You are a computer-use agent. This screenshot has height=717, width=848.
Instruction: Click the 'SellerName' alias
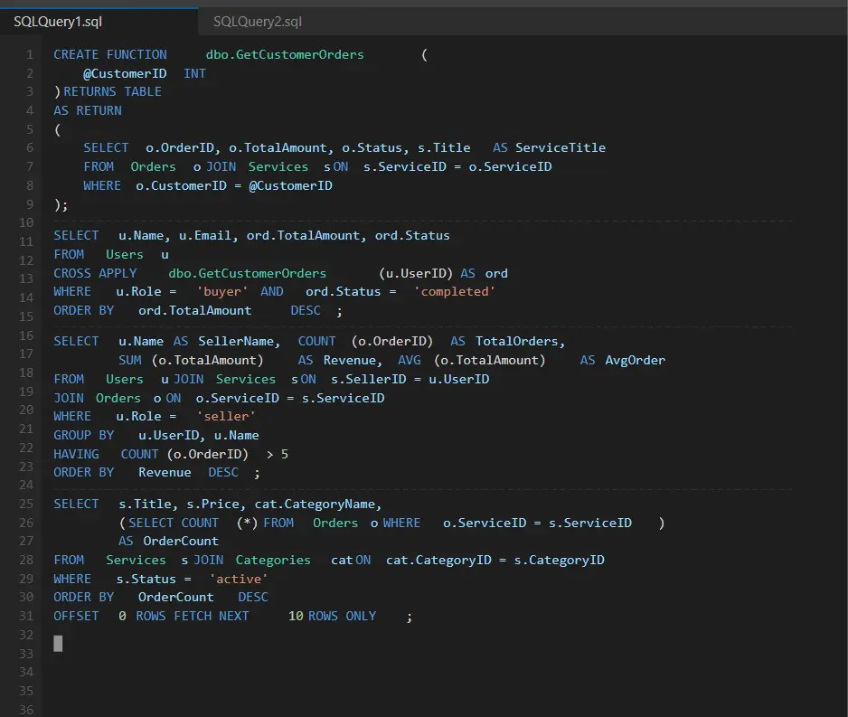pyautogui.click(x=236, y=342)
